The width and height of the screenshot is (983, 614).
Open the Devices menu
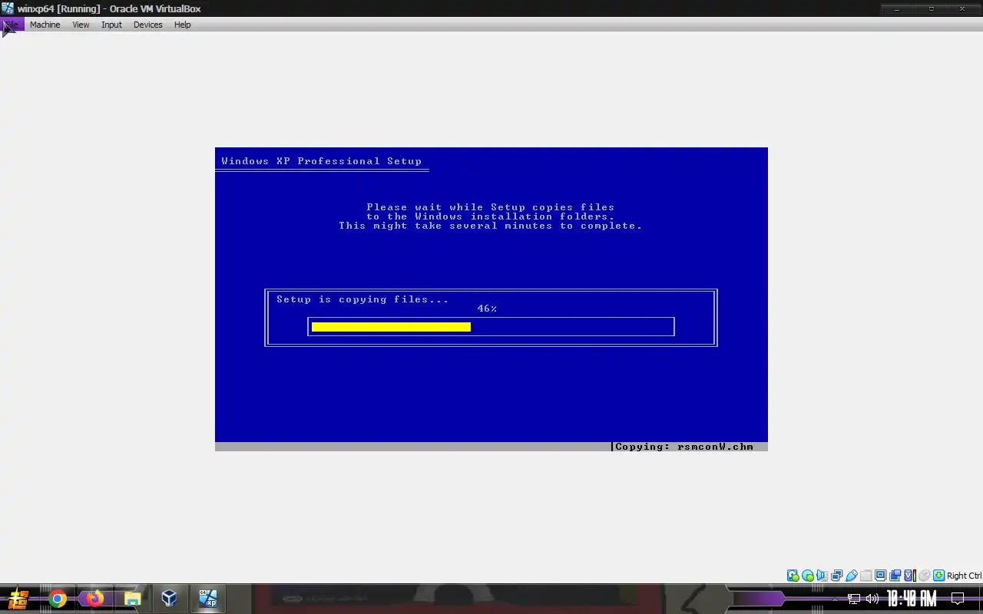tap(147, 25)
